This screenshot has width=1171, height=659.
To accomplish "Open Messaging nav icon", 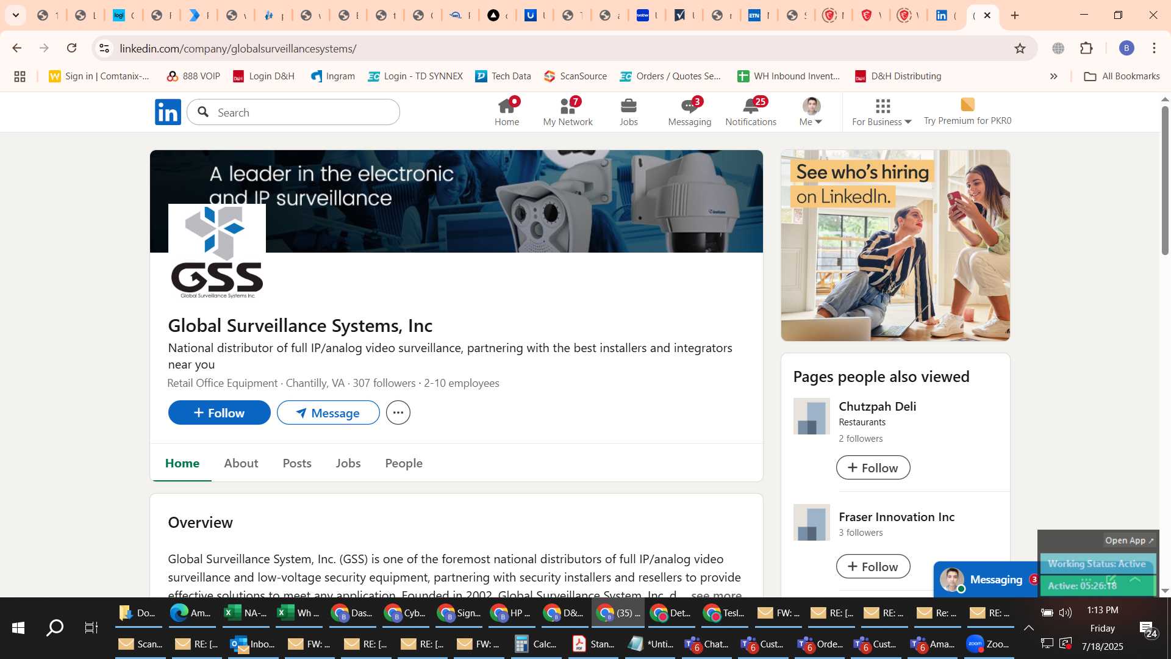I will (690, 112).
